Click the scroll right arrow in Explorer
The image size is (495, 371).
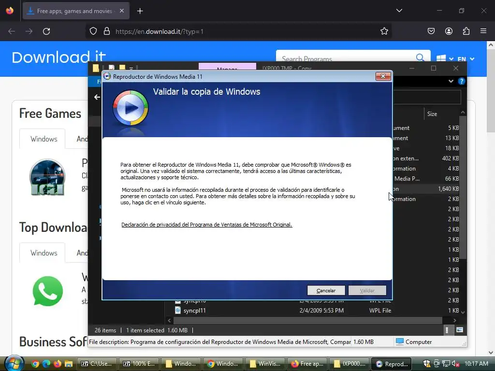[x=454, y=320]
